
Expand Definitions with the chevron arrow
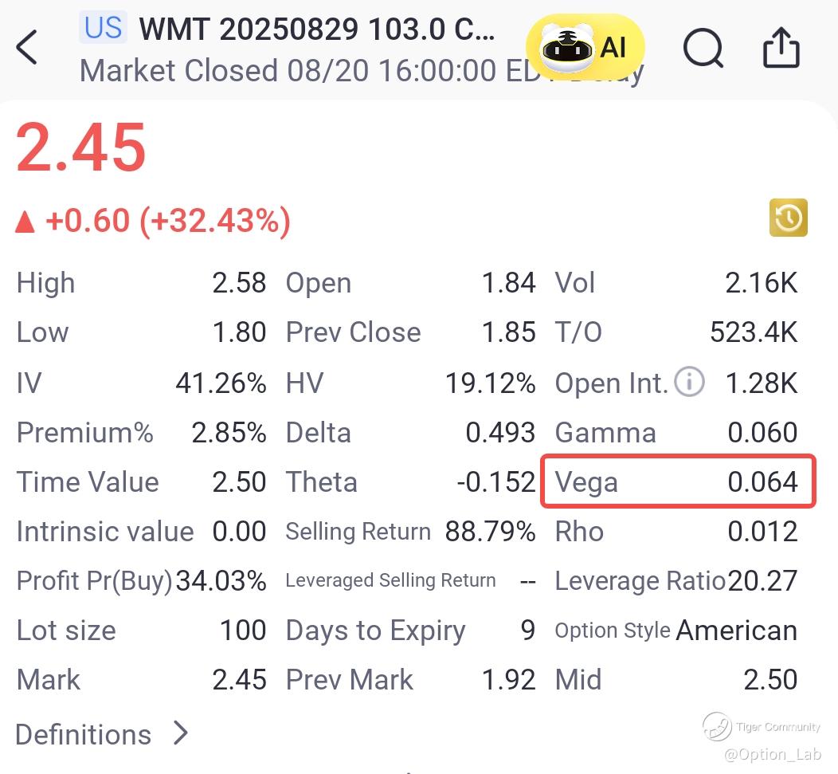pyautogui.click(x=182, y=733)
